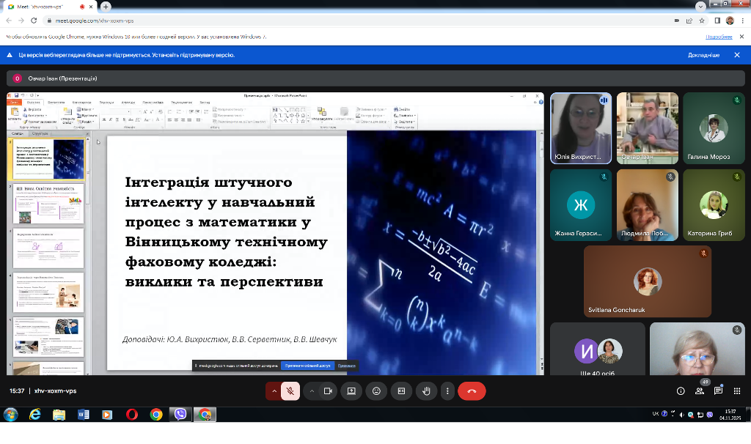Show the participants list with 49 badge
The height and width of the screenshot is (444, 751).
tap(700, 391)
